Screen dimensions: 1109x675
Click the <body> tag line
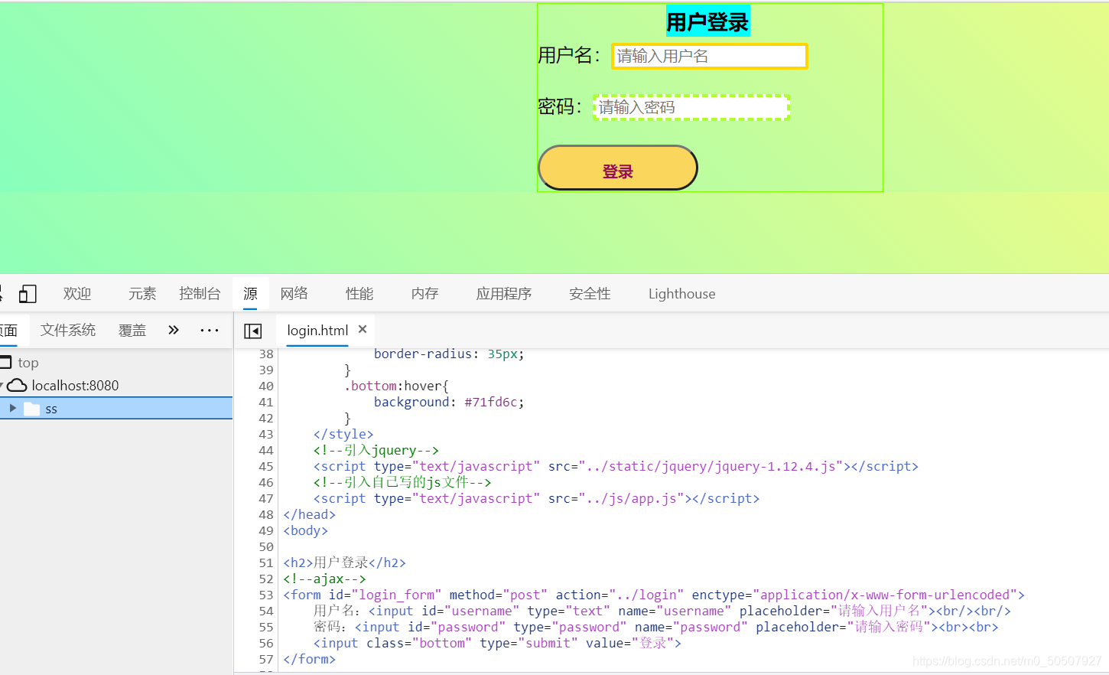[x=305, y=530]
